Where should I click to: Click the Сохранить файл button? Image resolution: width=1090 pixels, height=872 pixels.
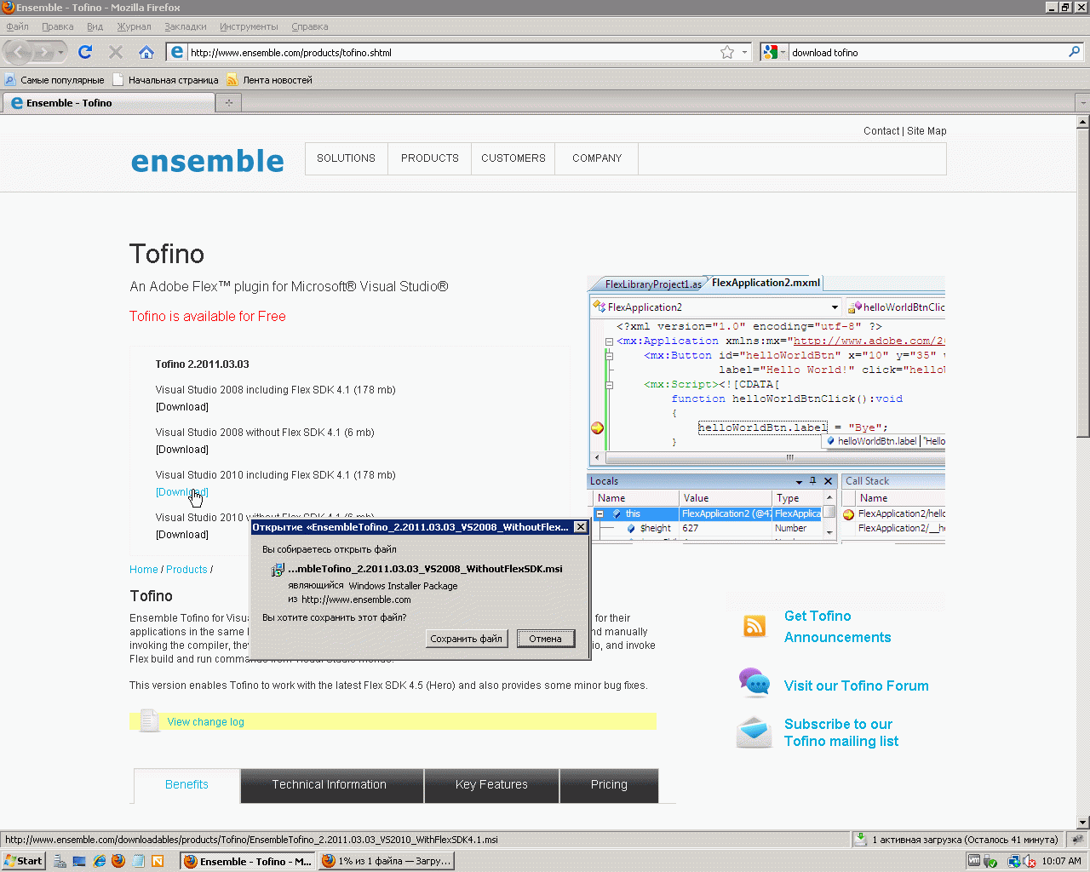pos(467,639)
